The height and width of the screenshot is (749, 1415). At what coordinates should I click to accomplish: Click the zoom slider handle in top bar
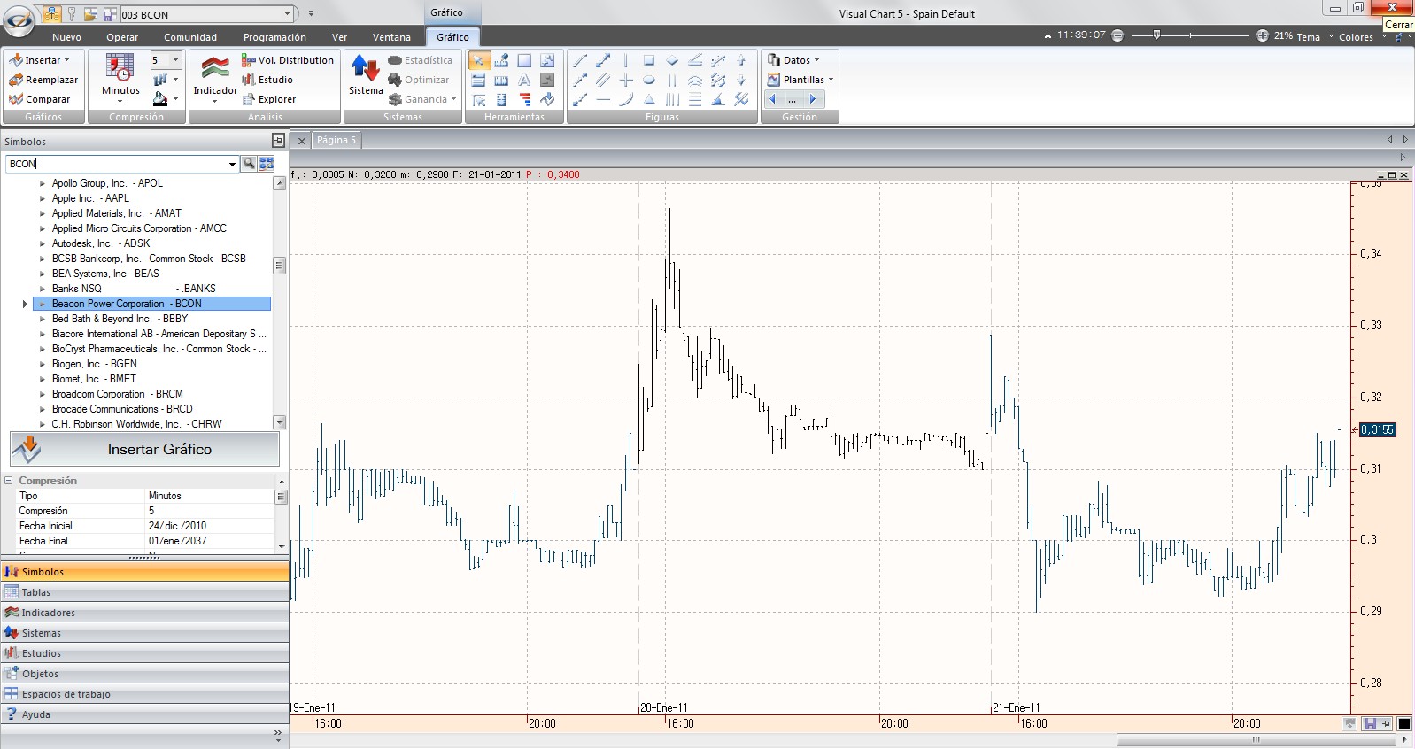[x=1156, y=35]
